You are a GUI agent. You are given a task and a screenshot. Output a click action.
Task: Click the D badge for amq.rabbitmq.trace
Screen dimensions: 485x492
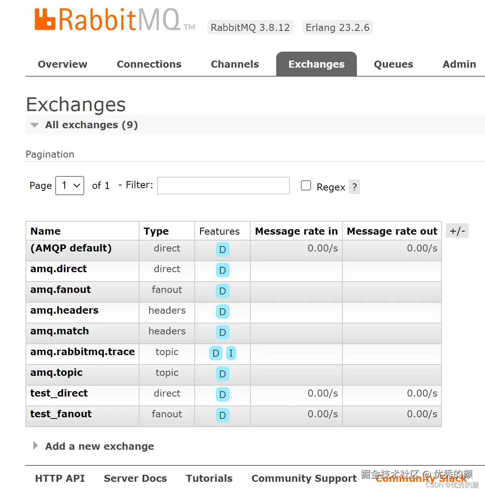click(216, 353)
